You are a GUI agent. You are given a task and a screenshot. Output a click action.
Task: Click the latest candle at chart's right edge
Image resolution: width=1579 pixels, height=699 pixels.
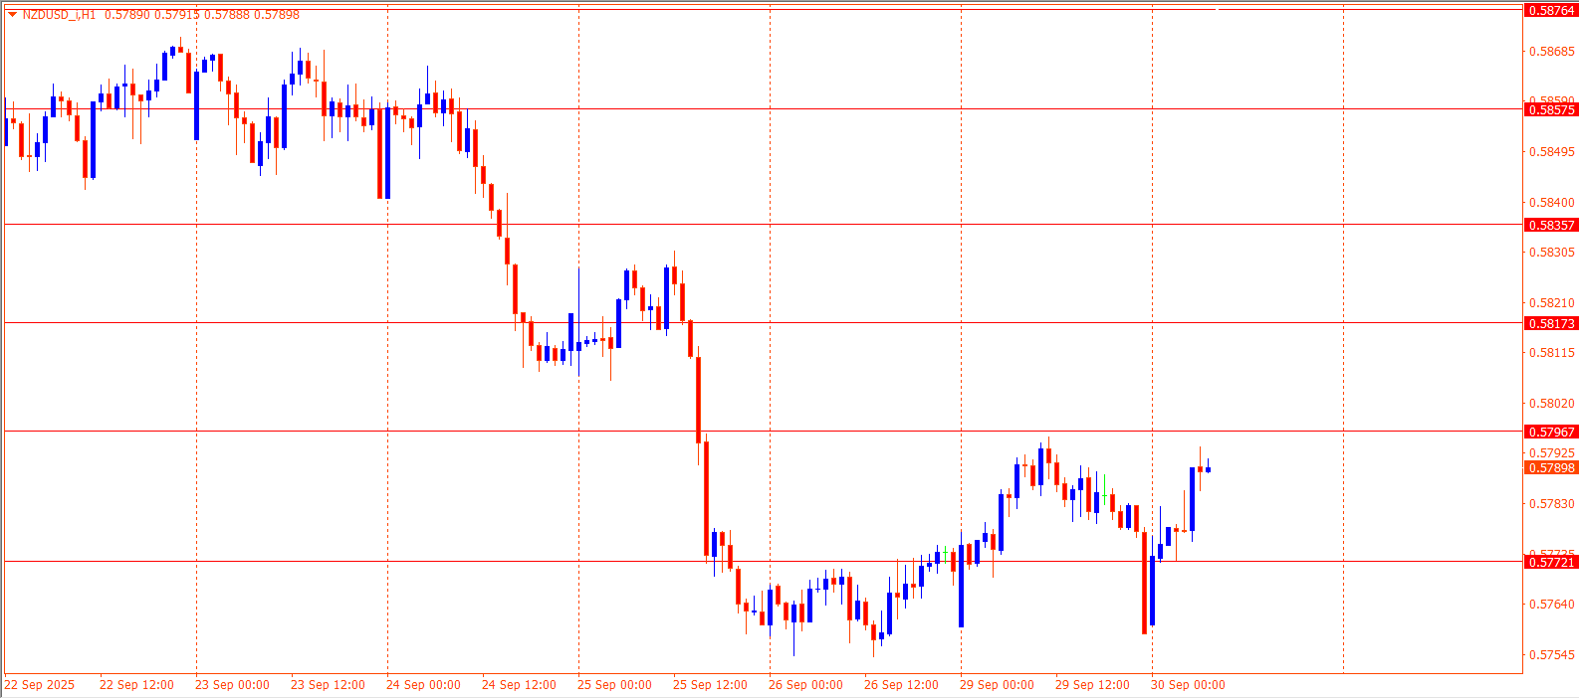click(1208, 469)
